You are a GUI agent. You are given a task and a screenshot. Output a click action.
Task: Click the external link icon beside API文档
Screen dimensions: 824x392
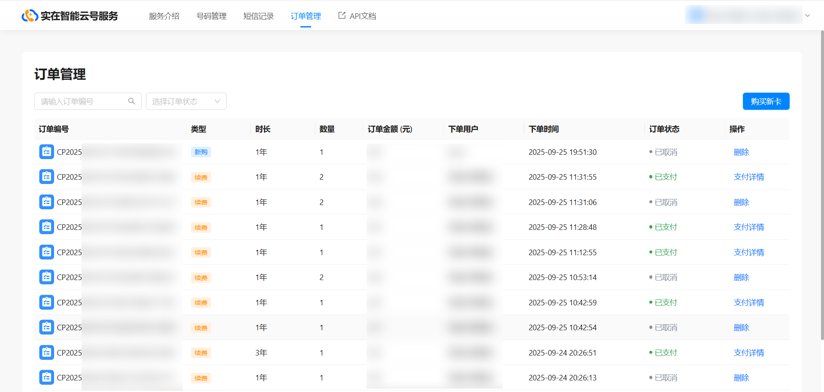(342, 15)
